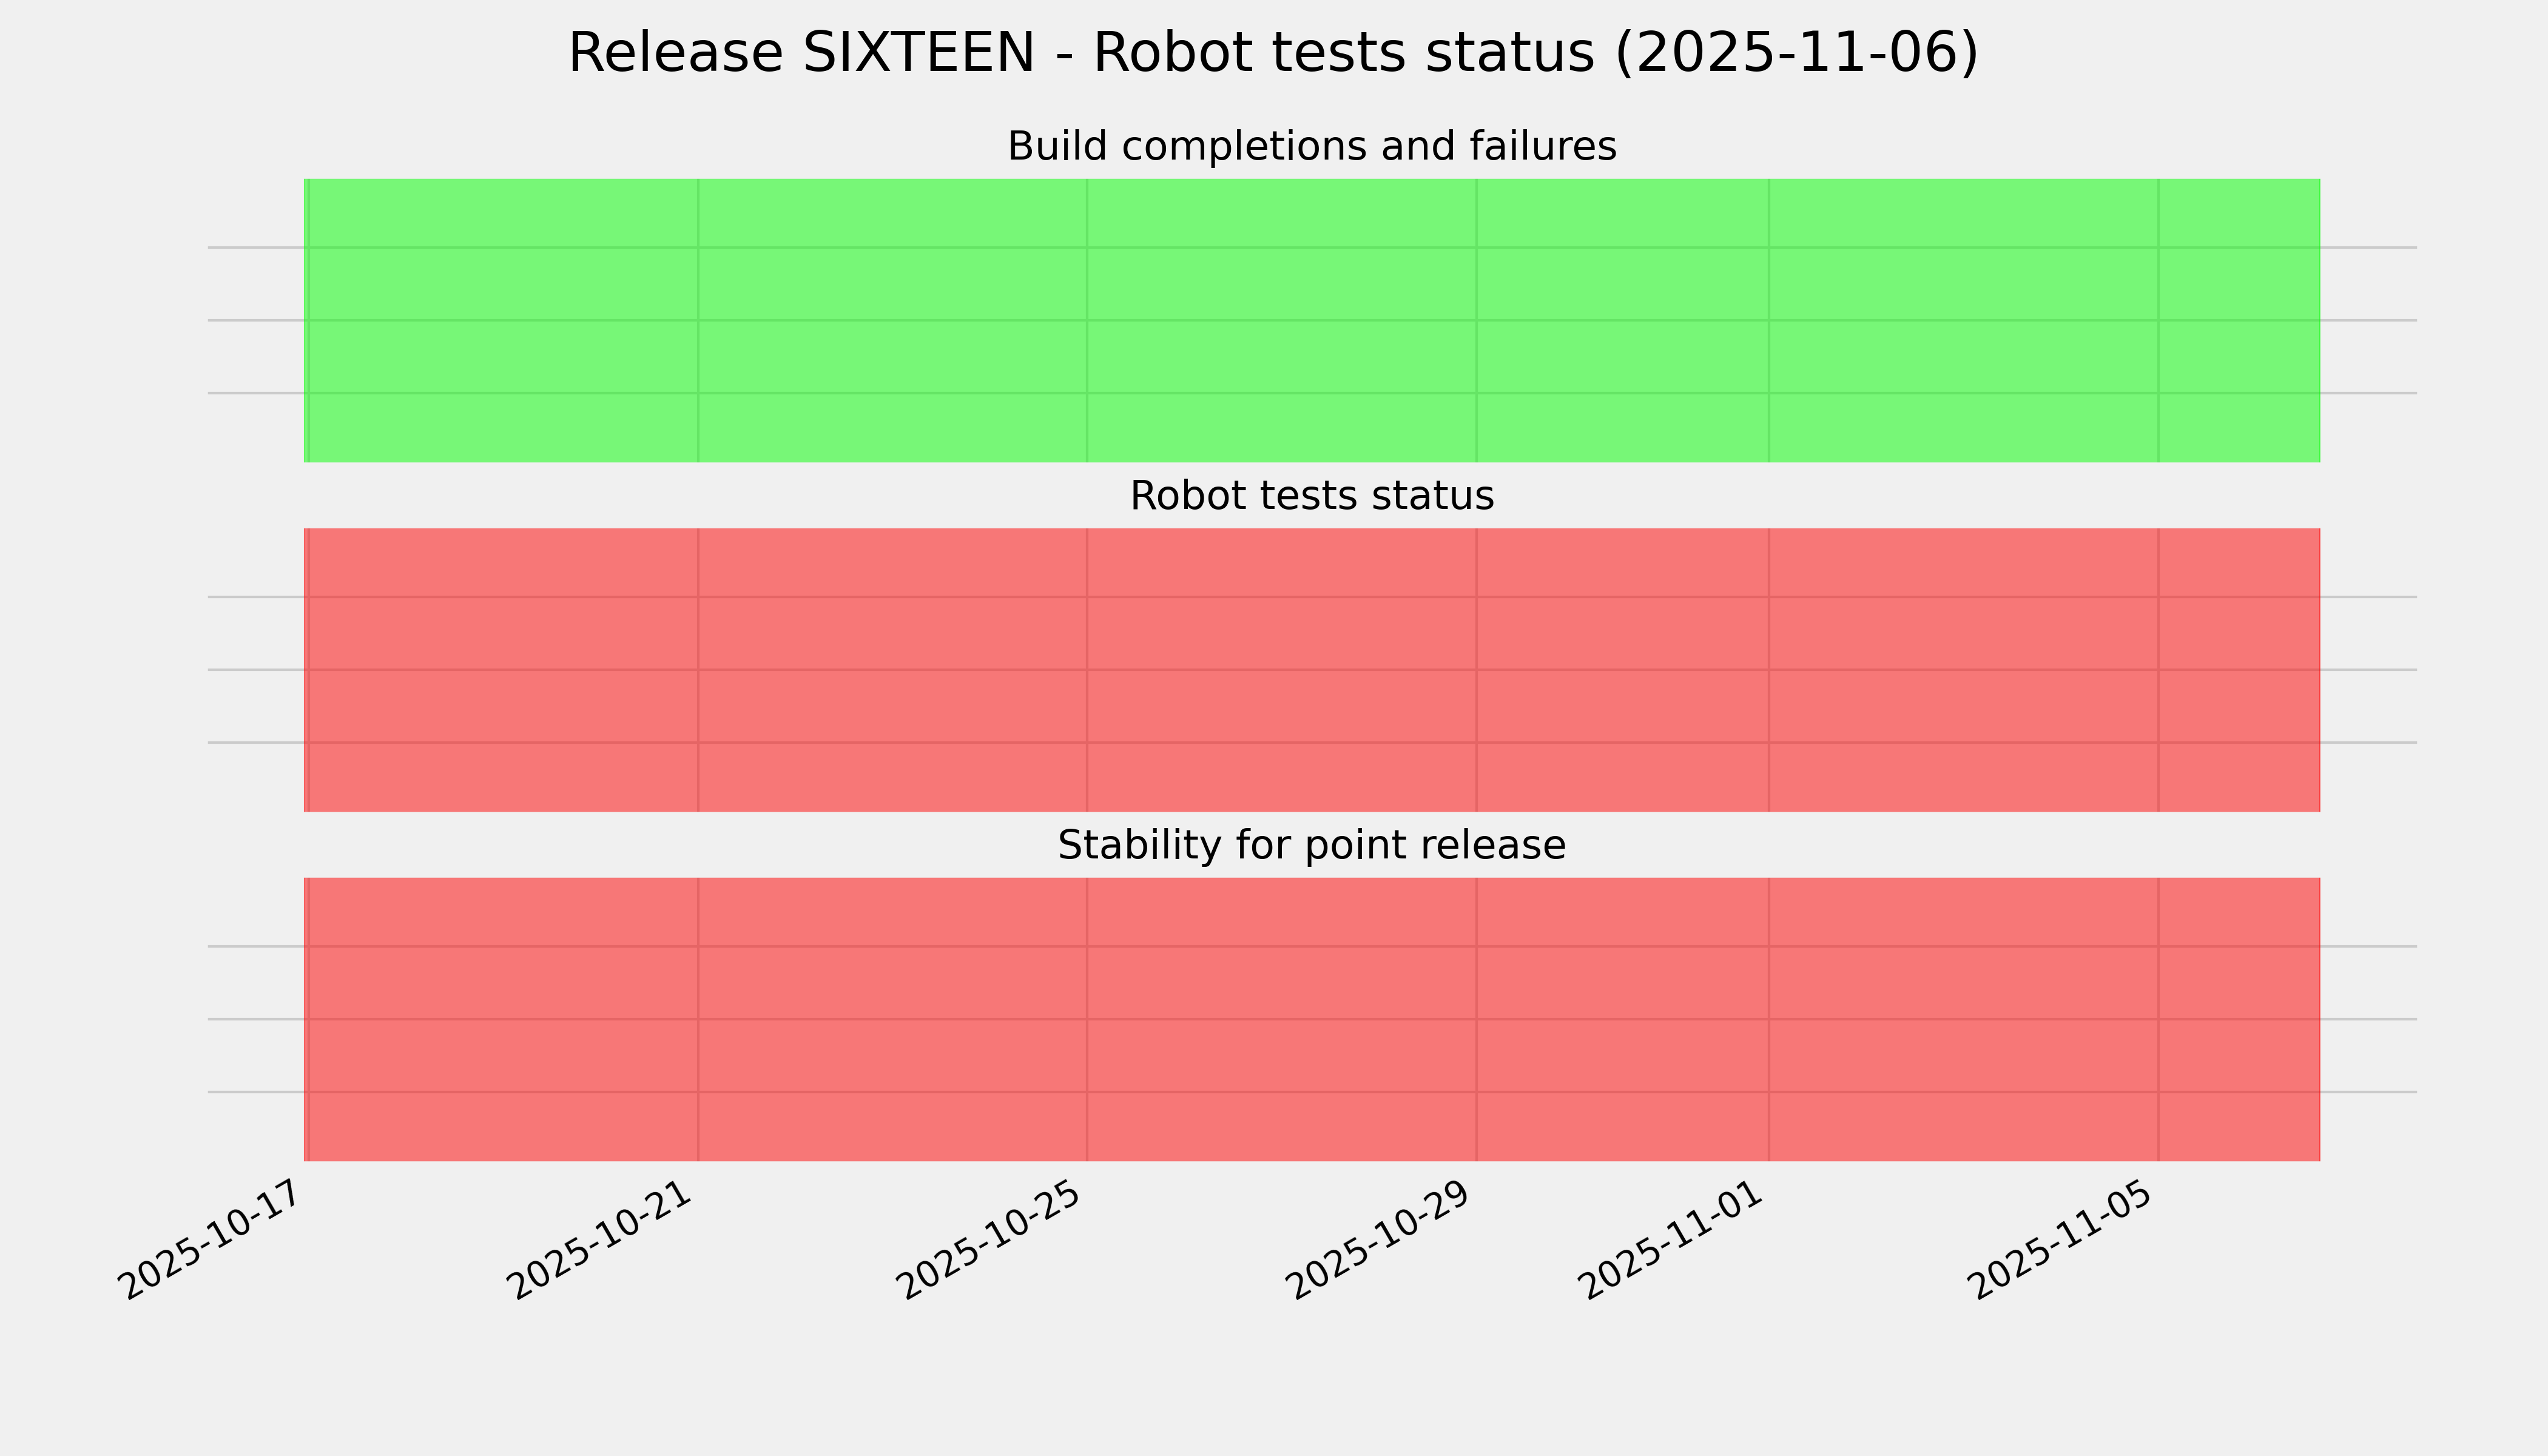Click Robot tests red band between 10-25 and 10-29
Screen dimensions: 2548x1456
tap(1281, 670)
